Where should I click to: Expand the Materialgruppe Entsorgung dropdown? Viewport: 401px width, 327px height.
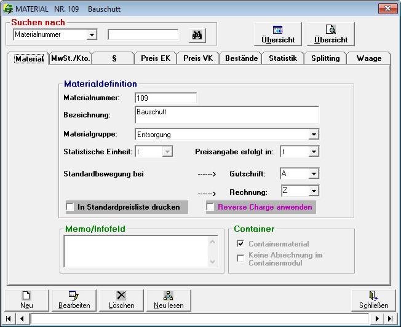(314, 134)
